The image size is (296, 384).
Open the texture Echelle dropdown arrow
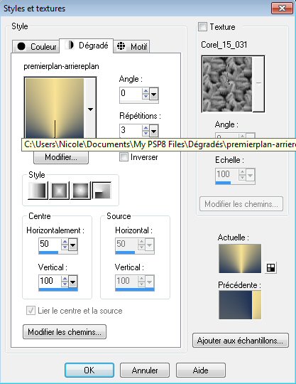(250, 175)
